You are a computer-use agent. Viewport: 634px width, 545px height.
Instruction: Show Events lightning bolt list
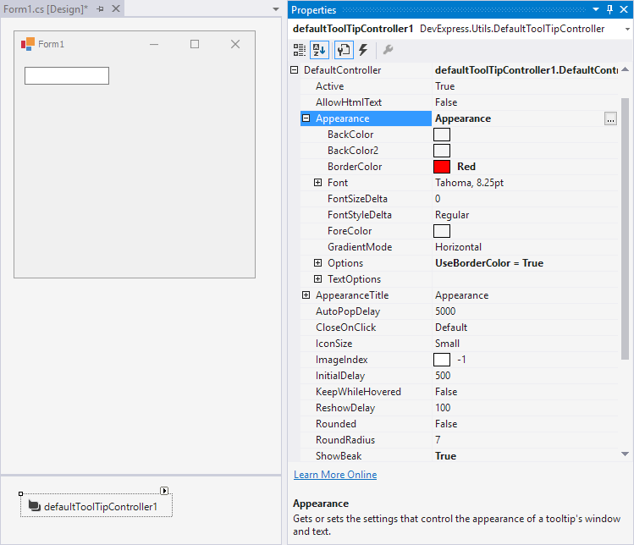[363, 50]
